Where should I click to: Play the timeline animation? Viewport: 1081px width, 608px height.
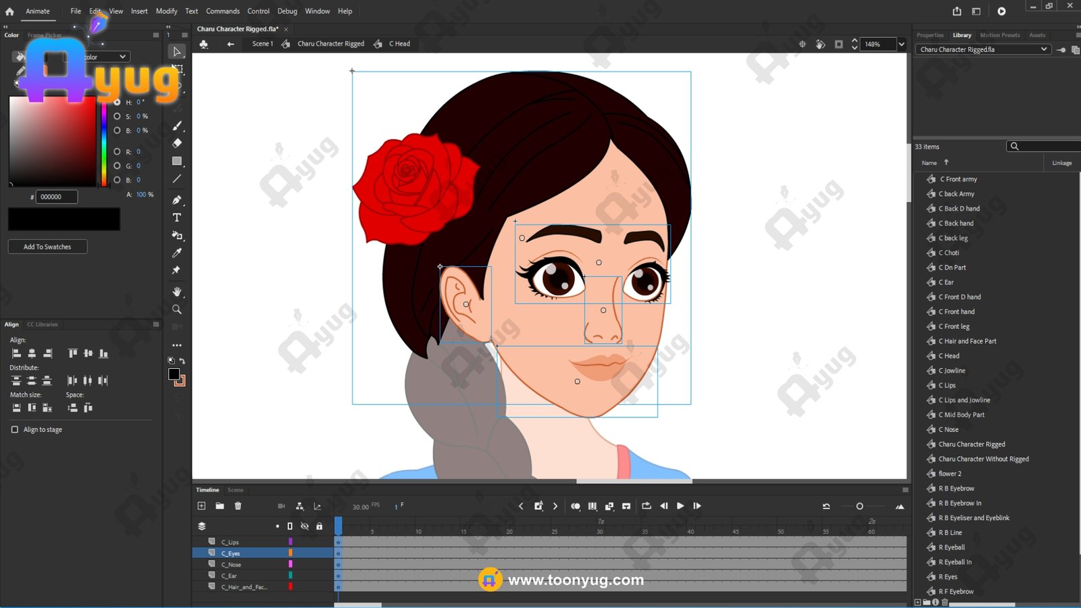tap(680, 506)
